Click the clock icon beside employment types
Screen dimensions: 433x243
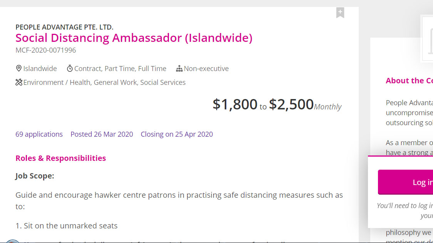(70, 68)
